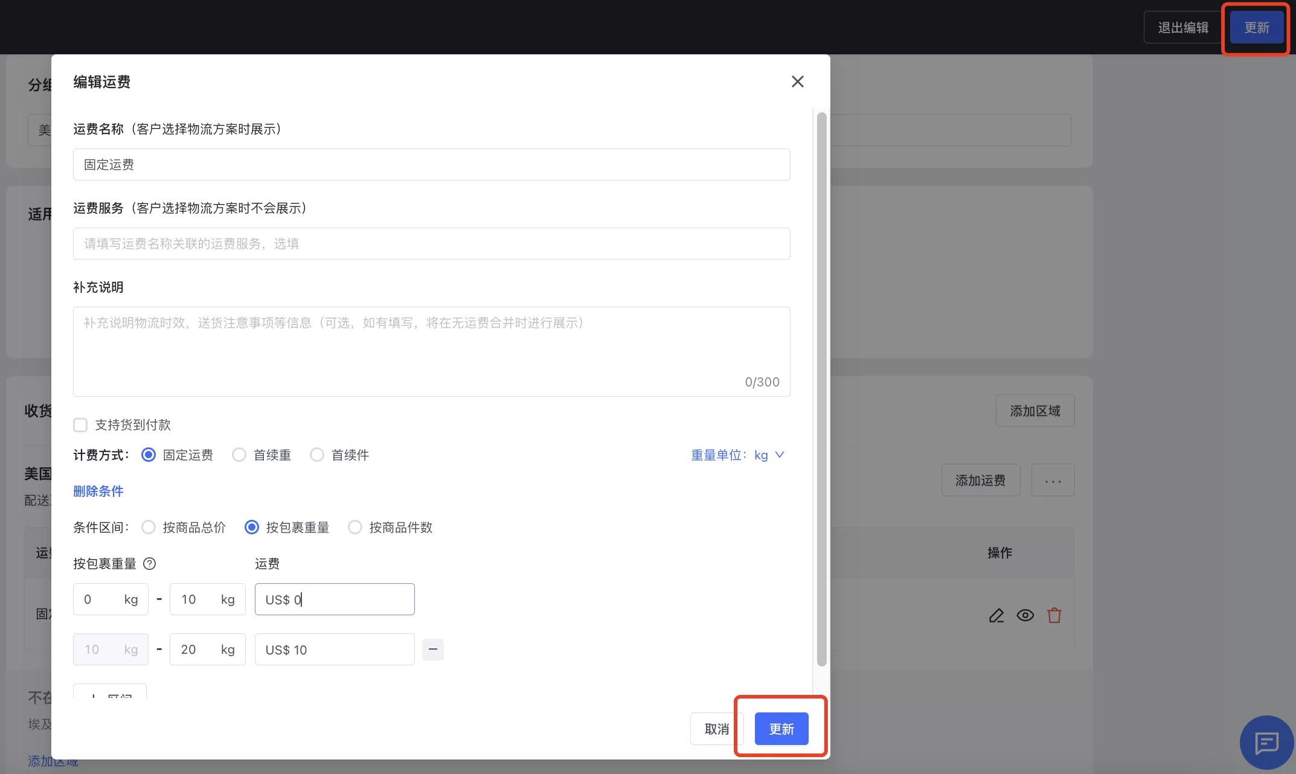Select the 首续重 billing method radio
1296x774 pixels.
(x=239, y=455)
